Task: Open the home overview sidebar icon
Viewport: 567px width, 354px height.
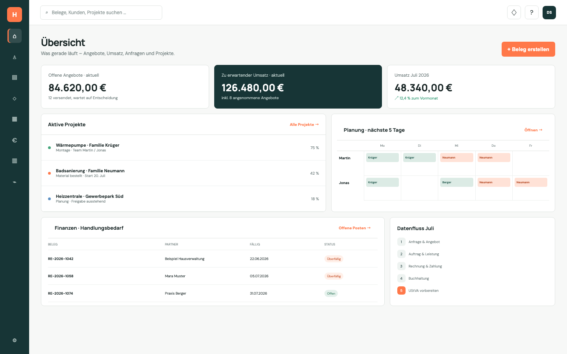Action: 15,36
